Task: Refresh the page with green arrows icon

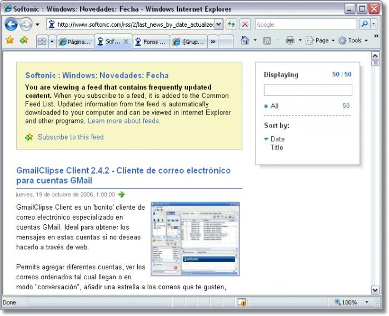Action: (231, 24)
